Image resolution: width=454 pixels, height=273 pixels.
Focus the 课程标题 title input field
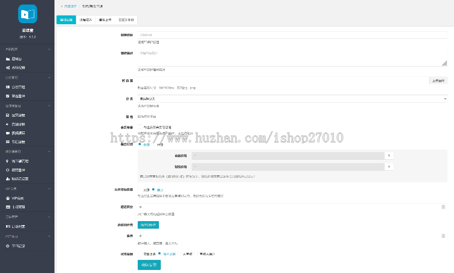pos(293,35)
